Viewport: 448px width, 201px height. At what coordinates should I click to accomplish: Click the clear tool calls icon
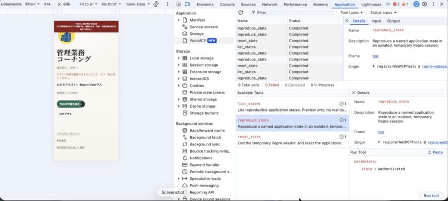(x=241, y=13)
